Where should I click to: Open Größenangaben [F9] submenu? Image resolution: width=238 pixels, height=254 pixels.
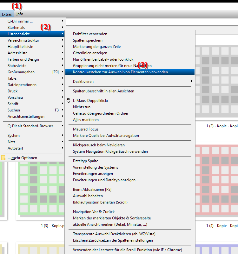pos(32,72)
